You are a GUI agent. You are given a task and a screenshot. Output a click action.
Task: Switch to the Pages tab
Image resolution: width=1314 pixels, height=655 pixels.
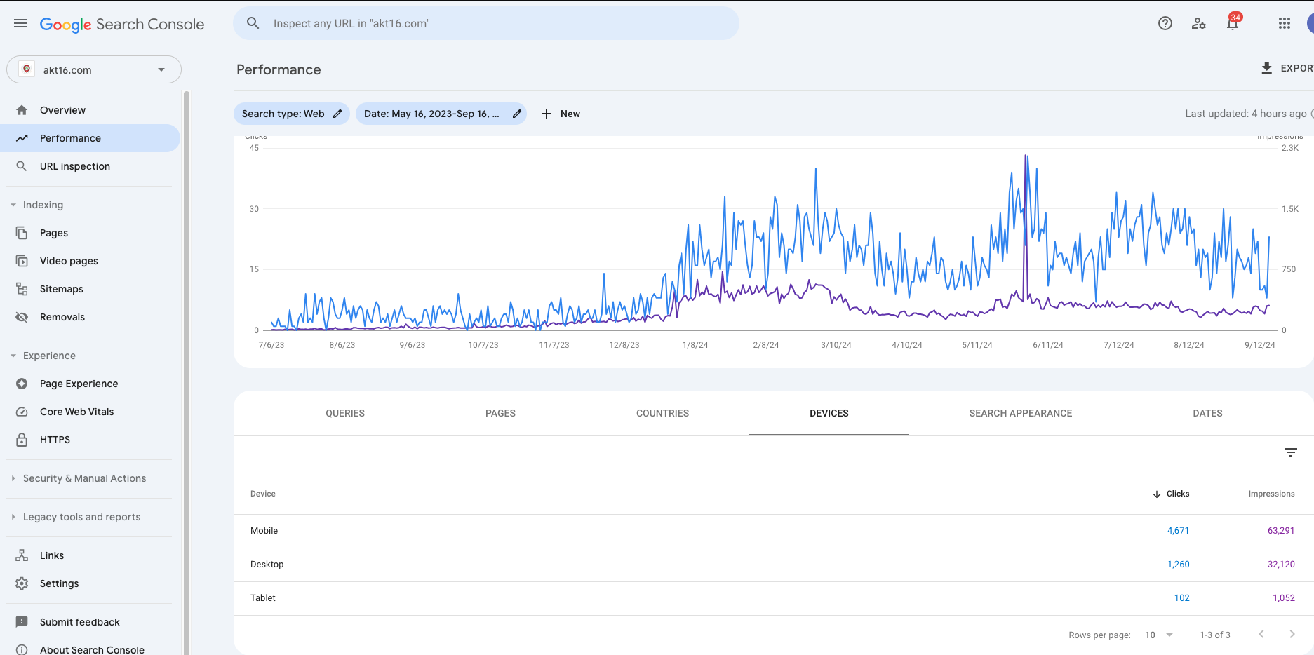coord(500,413)
